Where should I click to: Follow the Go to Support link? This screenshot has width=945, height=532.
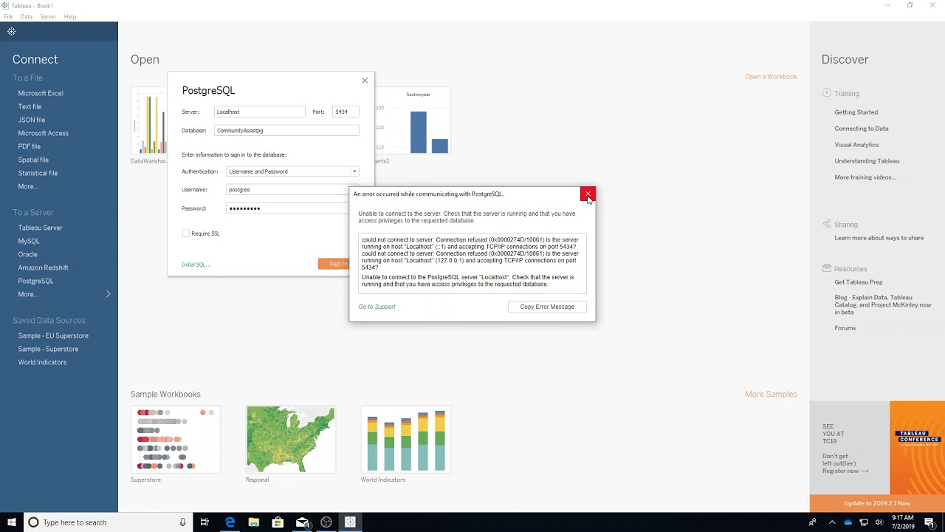(377, 307)
